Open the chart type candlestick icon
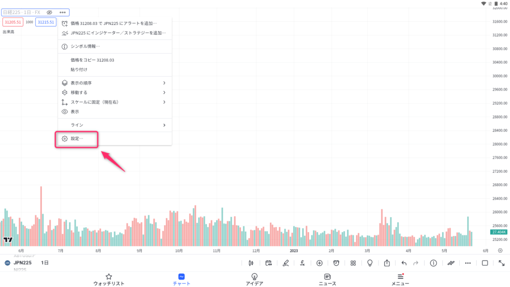This screenshot has height=287, width=510. (251, 263)
